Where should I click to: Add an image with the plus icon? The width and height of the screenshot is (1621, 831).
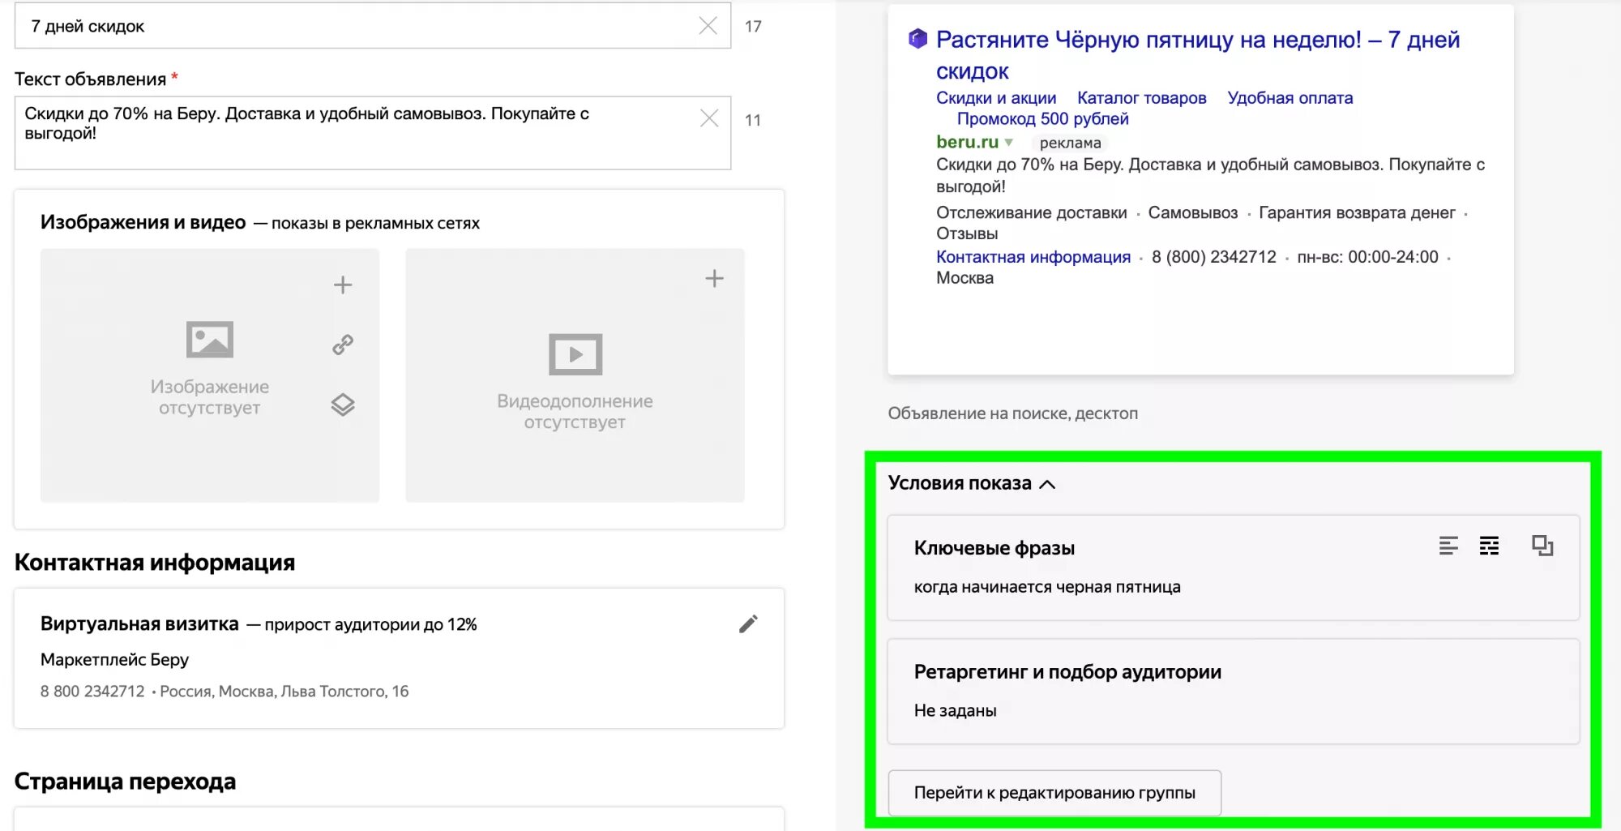pos(343,285)
